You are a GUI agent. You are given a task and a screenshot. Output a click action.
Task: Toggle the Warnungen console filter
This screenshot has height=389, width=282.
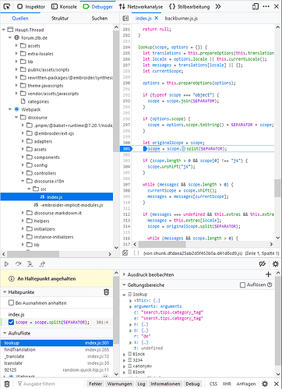click(x=120, y=384)
